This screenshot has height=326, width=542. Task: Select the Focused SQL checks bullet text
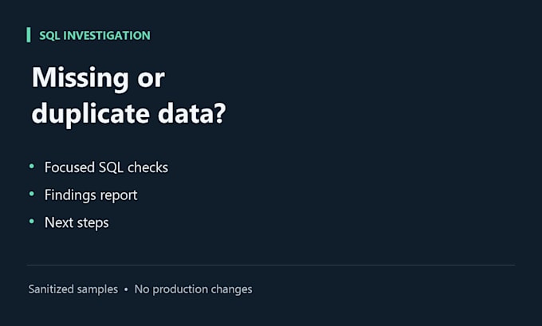pos(106,167)
